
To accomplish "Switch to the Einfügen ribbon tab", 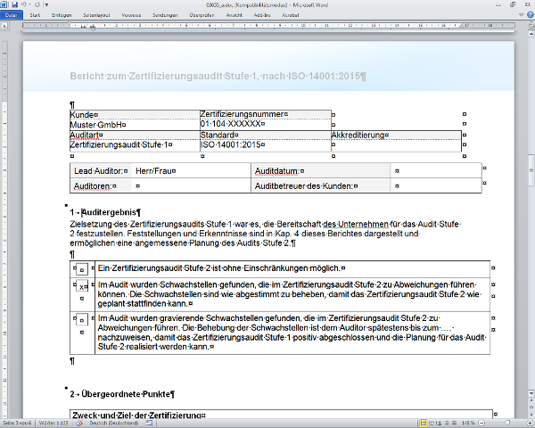I will point(62,15).
